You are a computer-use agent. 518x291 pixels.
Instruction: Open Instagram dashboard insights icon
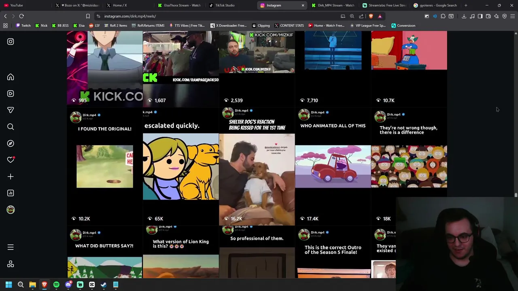[11, 193]
